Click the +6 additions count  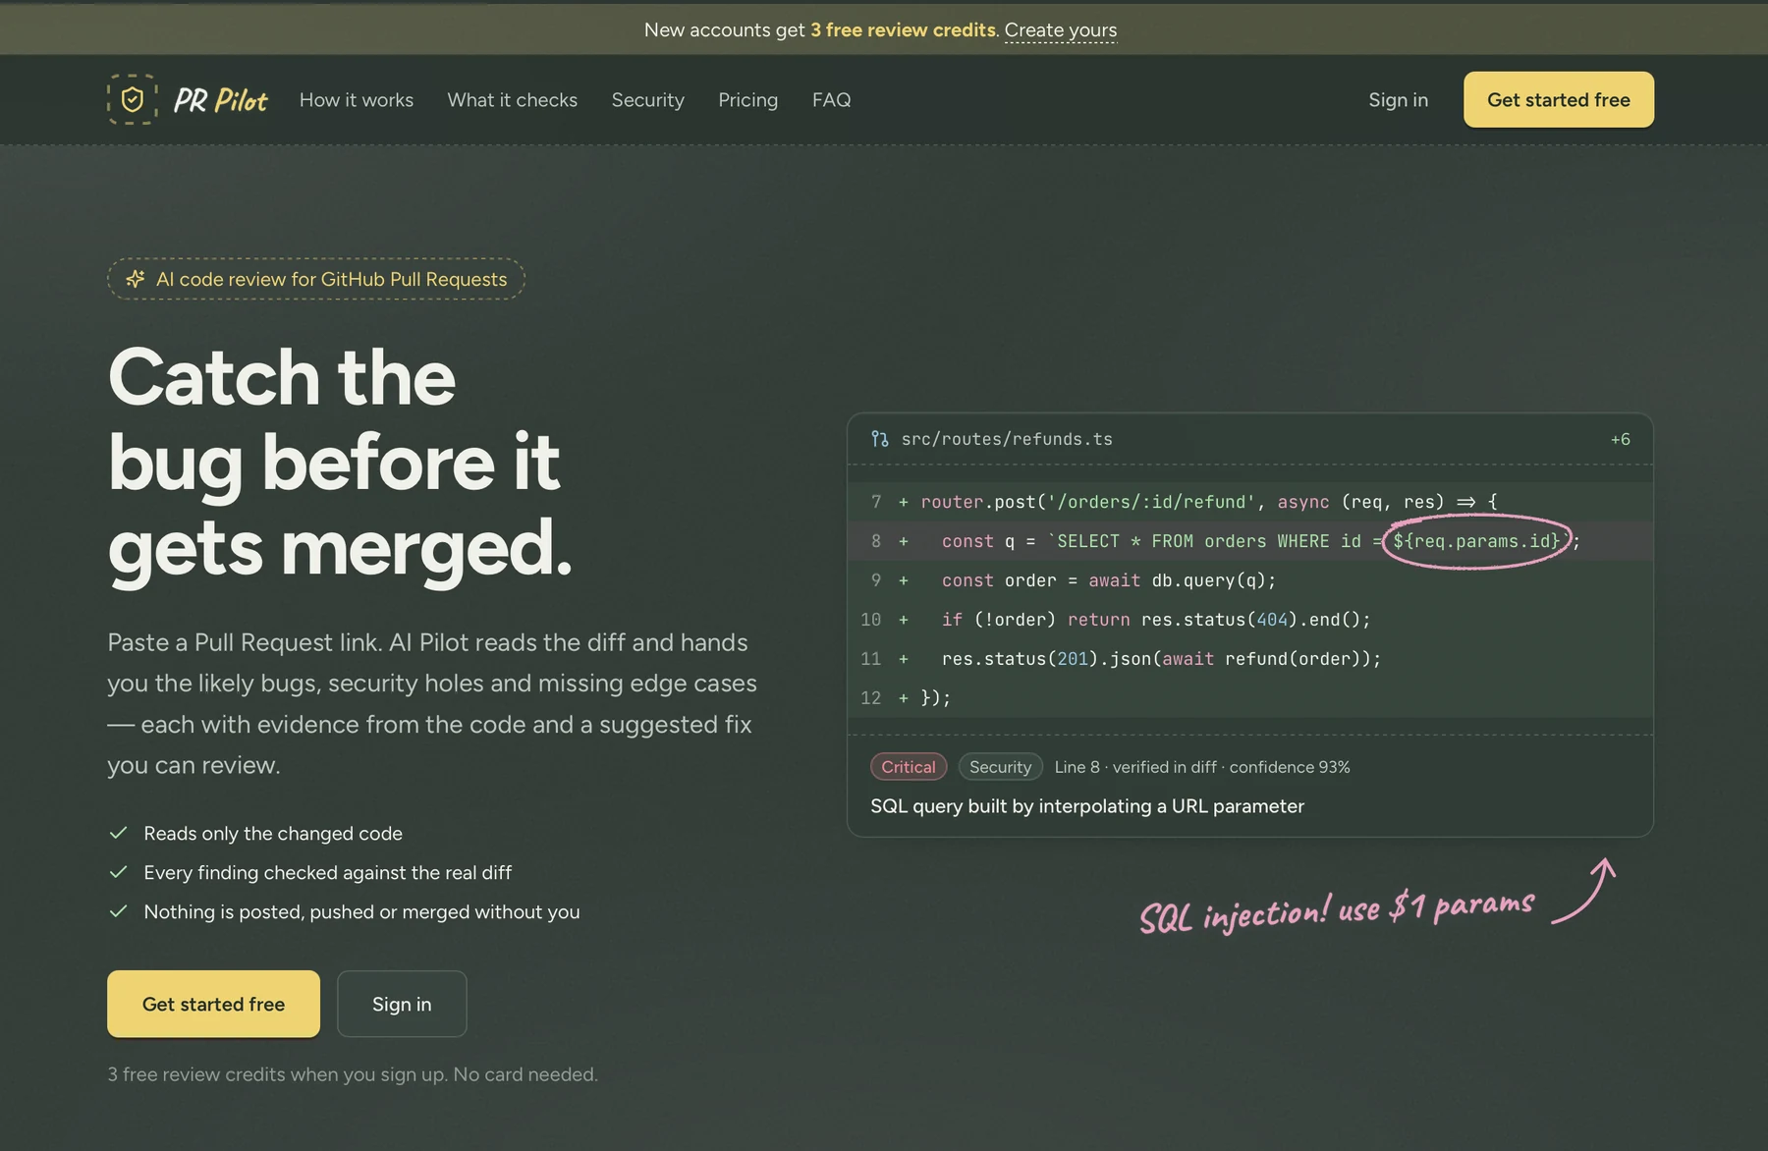[1621, 439]
